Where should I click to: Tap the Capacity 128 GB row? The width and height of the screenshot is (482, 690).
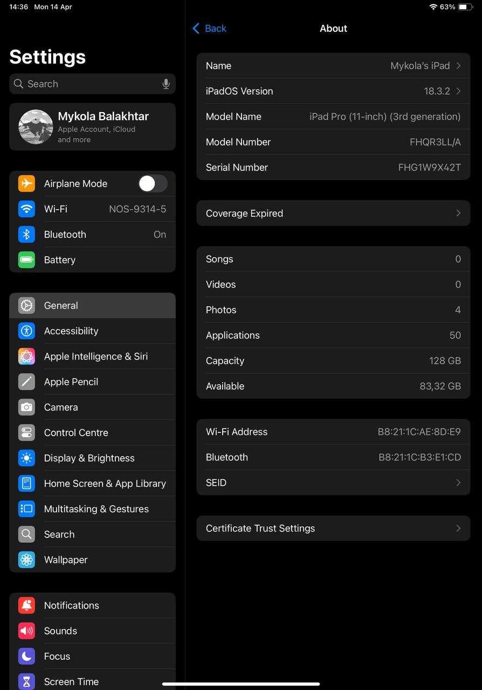[333, 361]
